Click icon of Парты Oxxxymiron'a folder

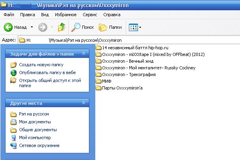(98, 88)
